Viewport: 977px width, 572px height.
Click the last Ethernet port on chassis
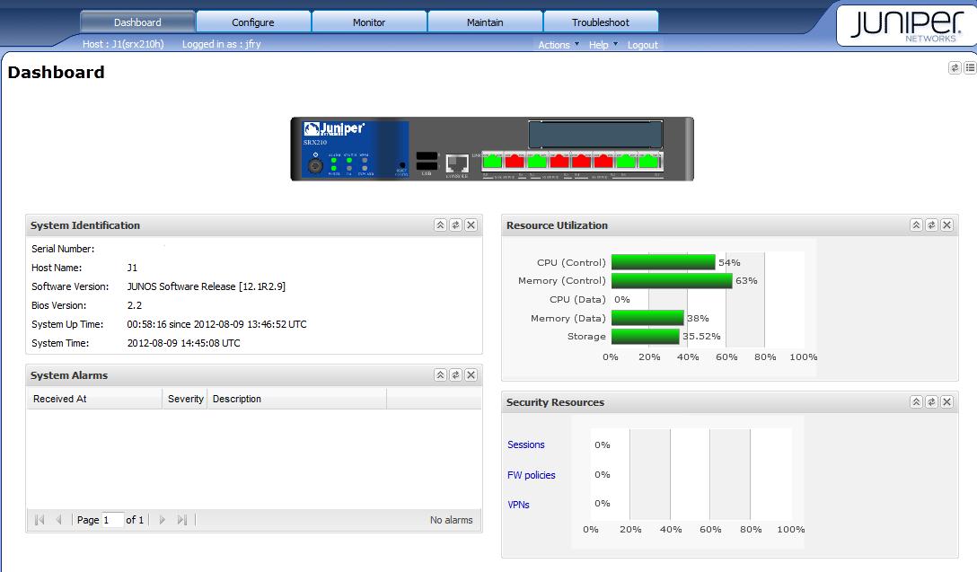point(650,161)
